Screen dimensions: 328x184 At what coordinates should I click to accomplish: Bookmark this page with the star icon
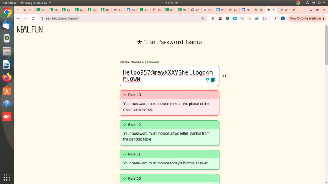tap(202, 18)
